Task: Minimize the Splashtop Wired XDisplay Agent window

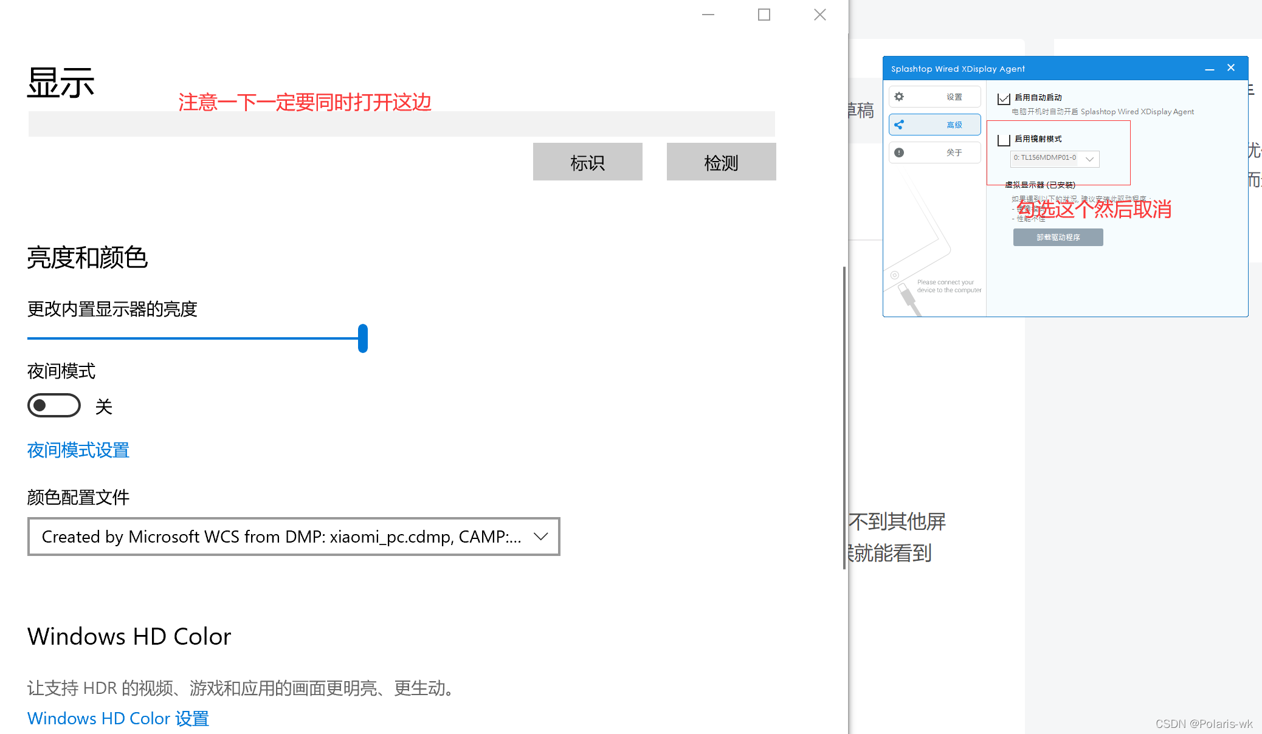Action: 1210,69
